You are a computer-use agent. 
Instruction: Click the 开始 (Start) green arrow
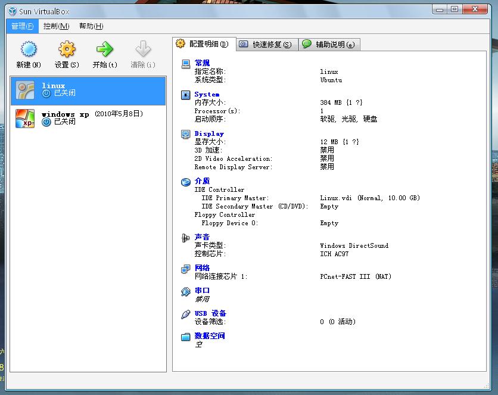(x=105, y=49)
